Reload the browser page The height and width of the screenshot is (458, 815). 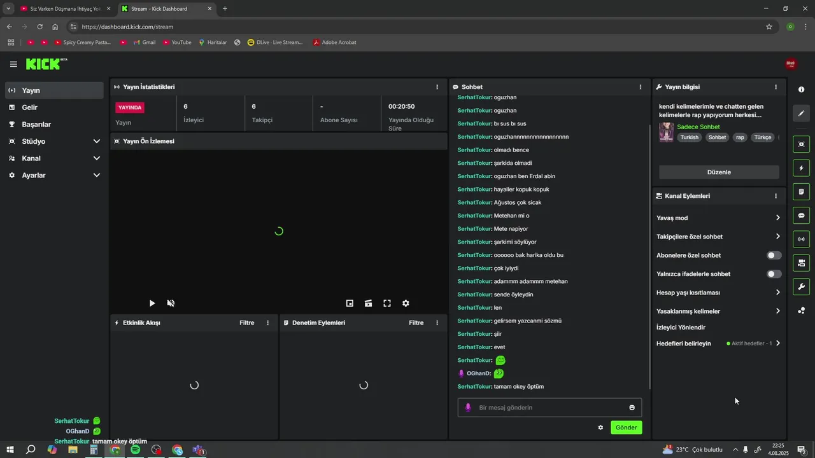coord(39,27)
